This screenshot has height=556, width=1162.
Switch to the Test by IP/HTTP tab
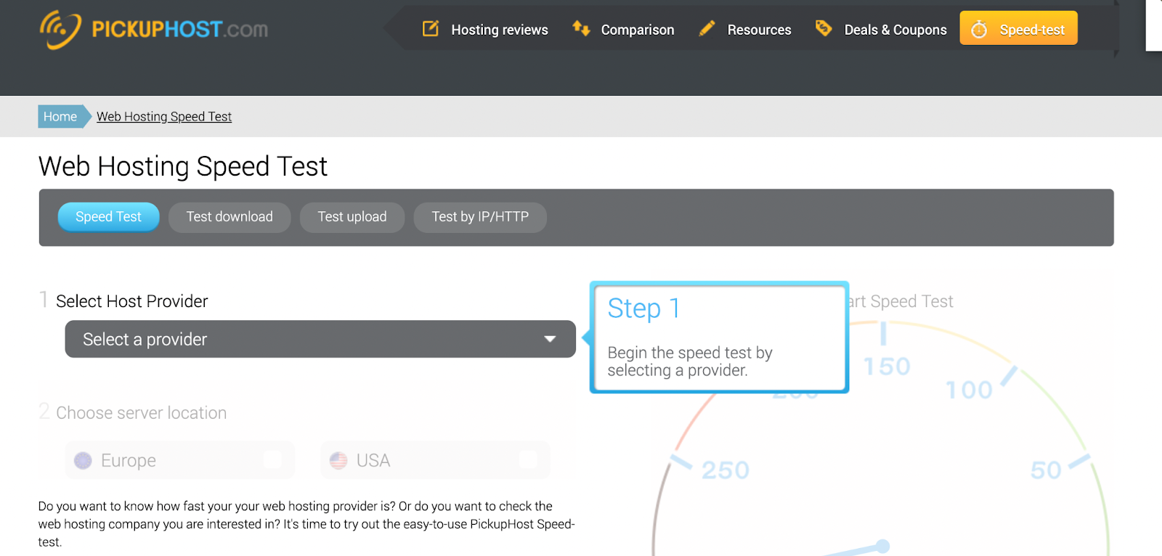tap(480, 217)
